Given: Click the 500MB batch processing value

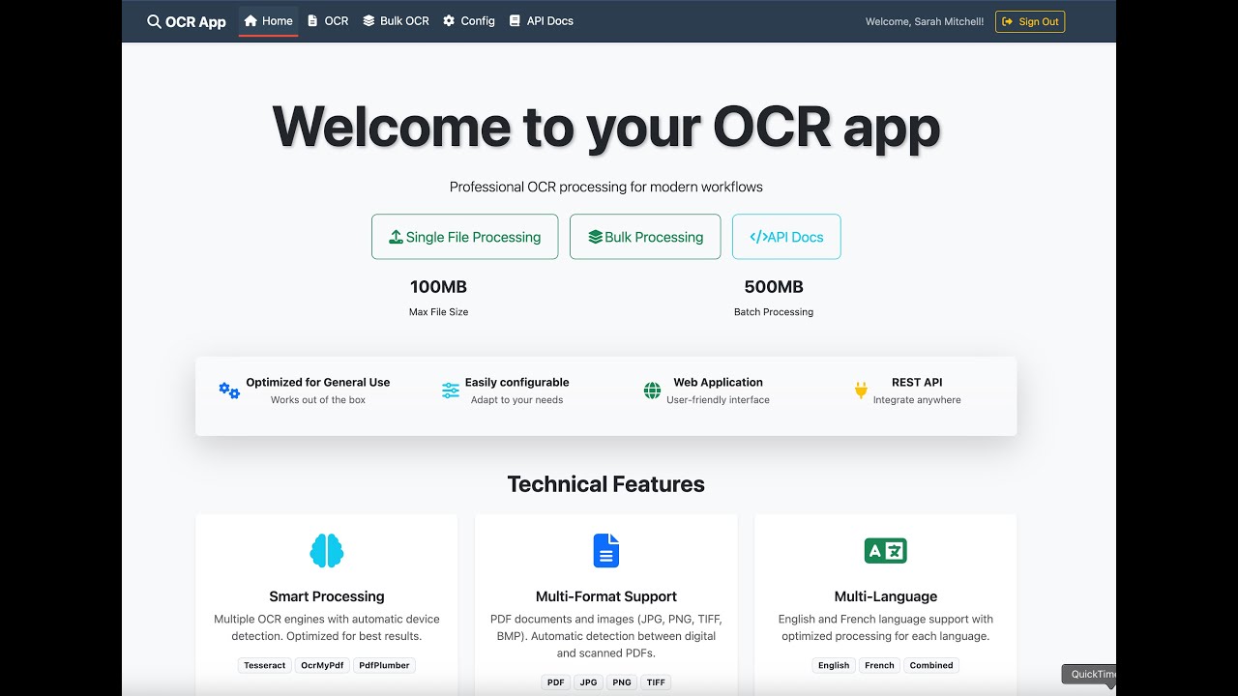Looking at the screenshot, I should (774, 287).
